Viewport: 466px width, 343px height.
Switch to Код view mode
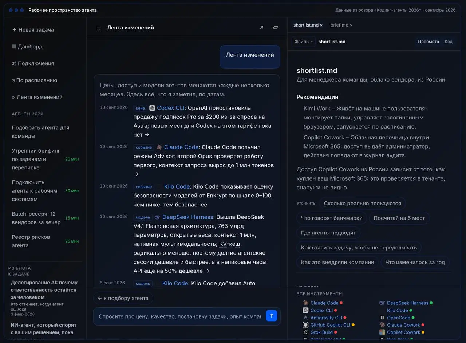[449, 42]
